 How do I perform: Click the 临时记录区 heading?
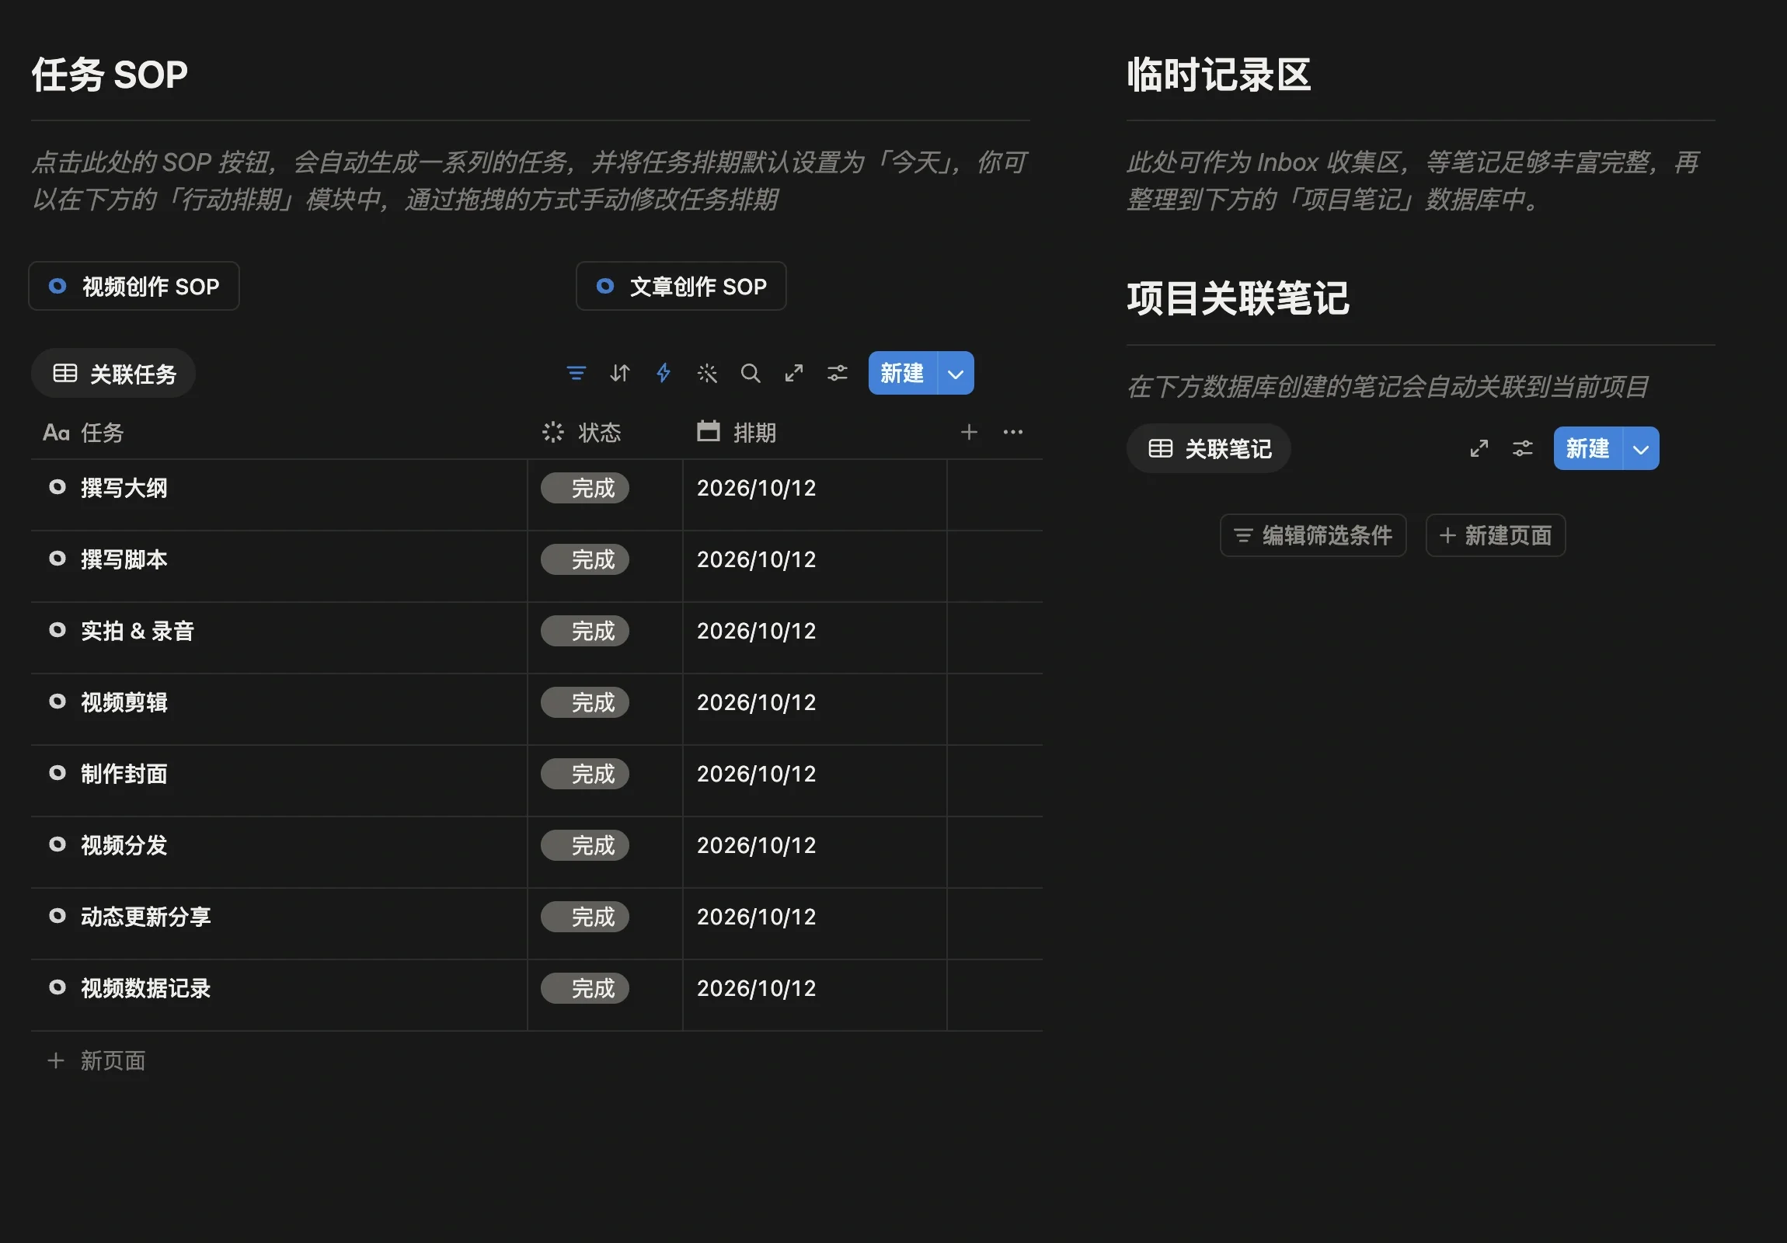point(1219,75)
